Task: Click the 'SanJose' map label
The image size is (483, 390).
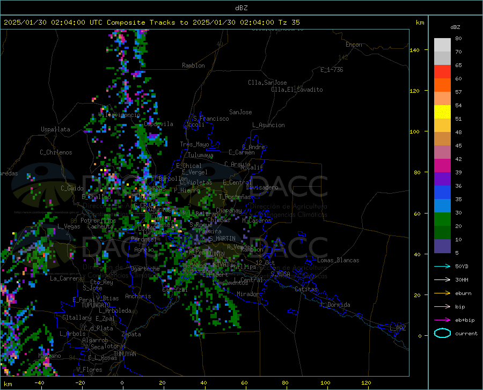Action: [240, 112]
